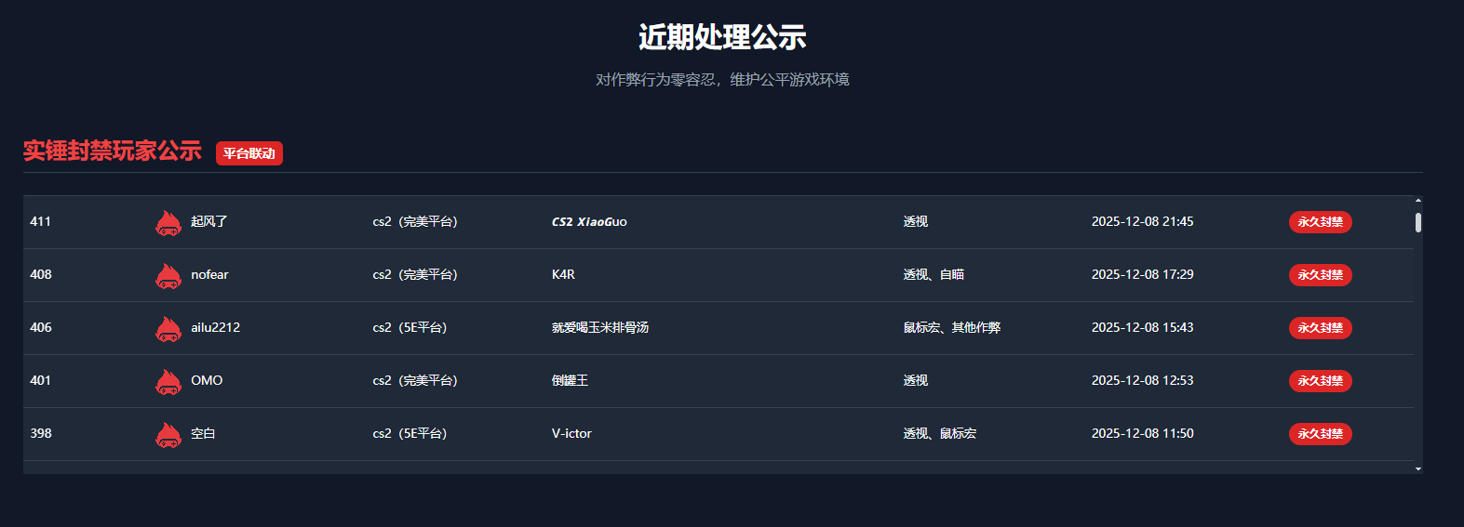Open player name CS2 XiaoGuo

[589, 222]
